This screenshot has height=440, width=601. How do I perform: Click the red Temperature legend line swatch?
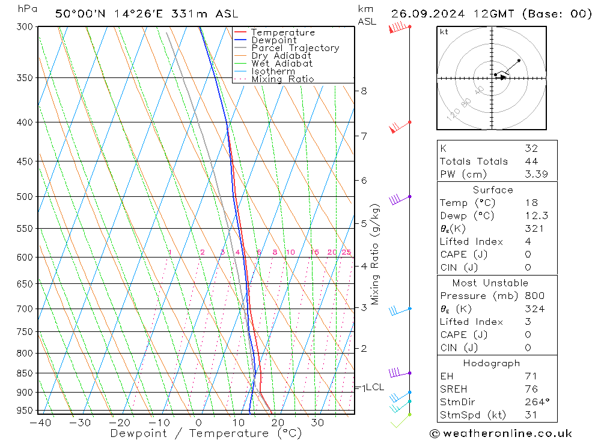pyautogui.click(x=240, y=32)
